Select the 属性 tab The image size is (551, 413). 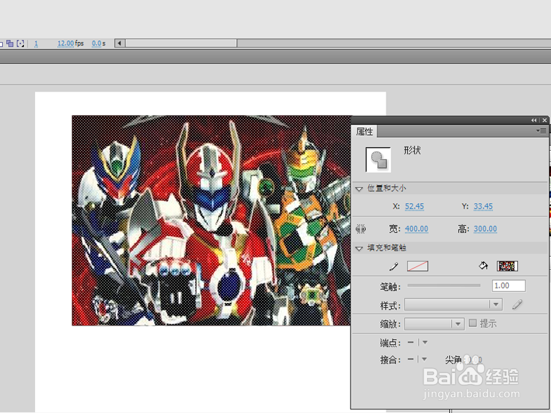(x=364, y=131)
